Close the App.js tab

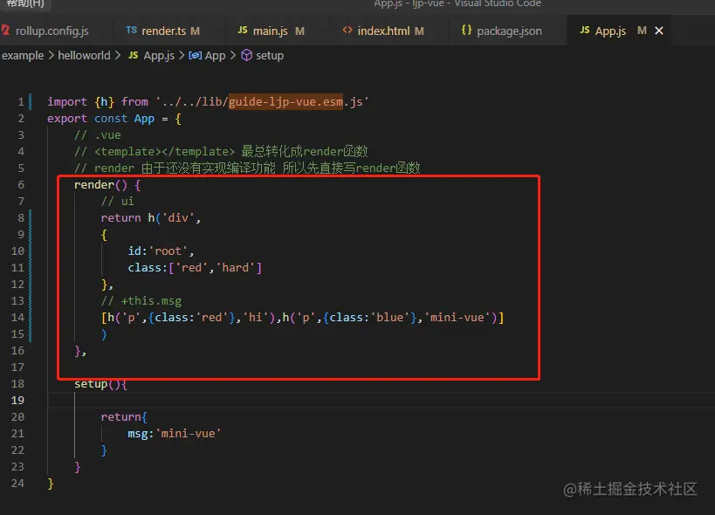(x=659, y=31)
